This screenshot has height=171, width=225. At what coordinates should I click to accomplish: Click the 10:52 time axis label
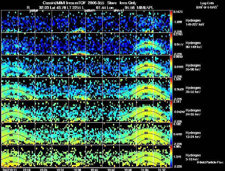point(111,170)
